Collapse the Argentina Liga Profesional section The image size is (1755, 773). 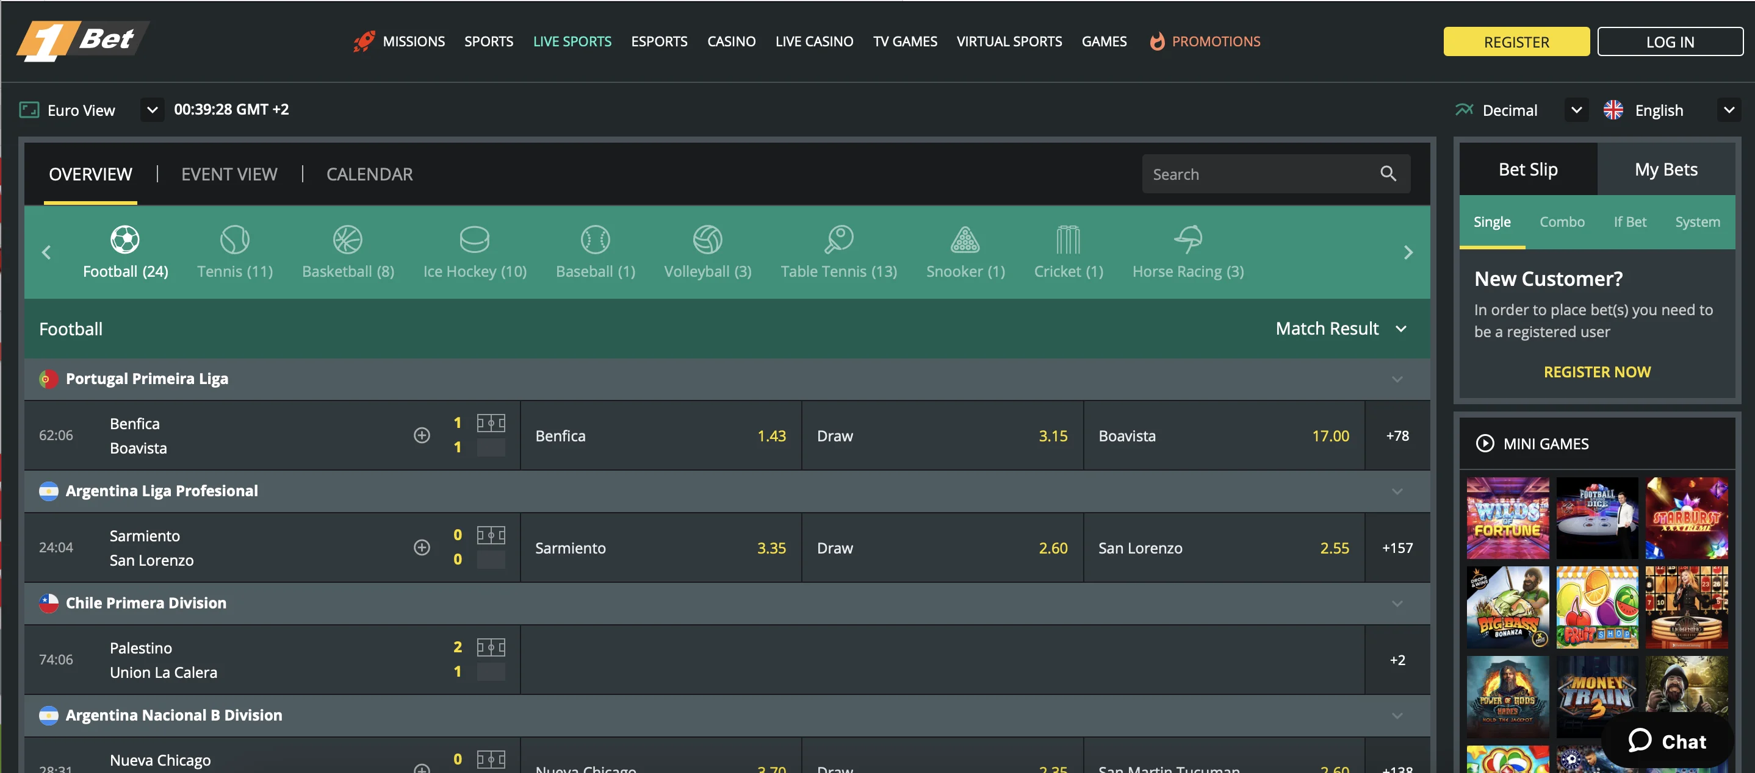point(1397,491)
